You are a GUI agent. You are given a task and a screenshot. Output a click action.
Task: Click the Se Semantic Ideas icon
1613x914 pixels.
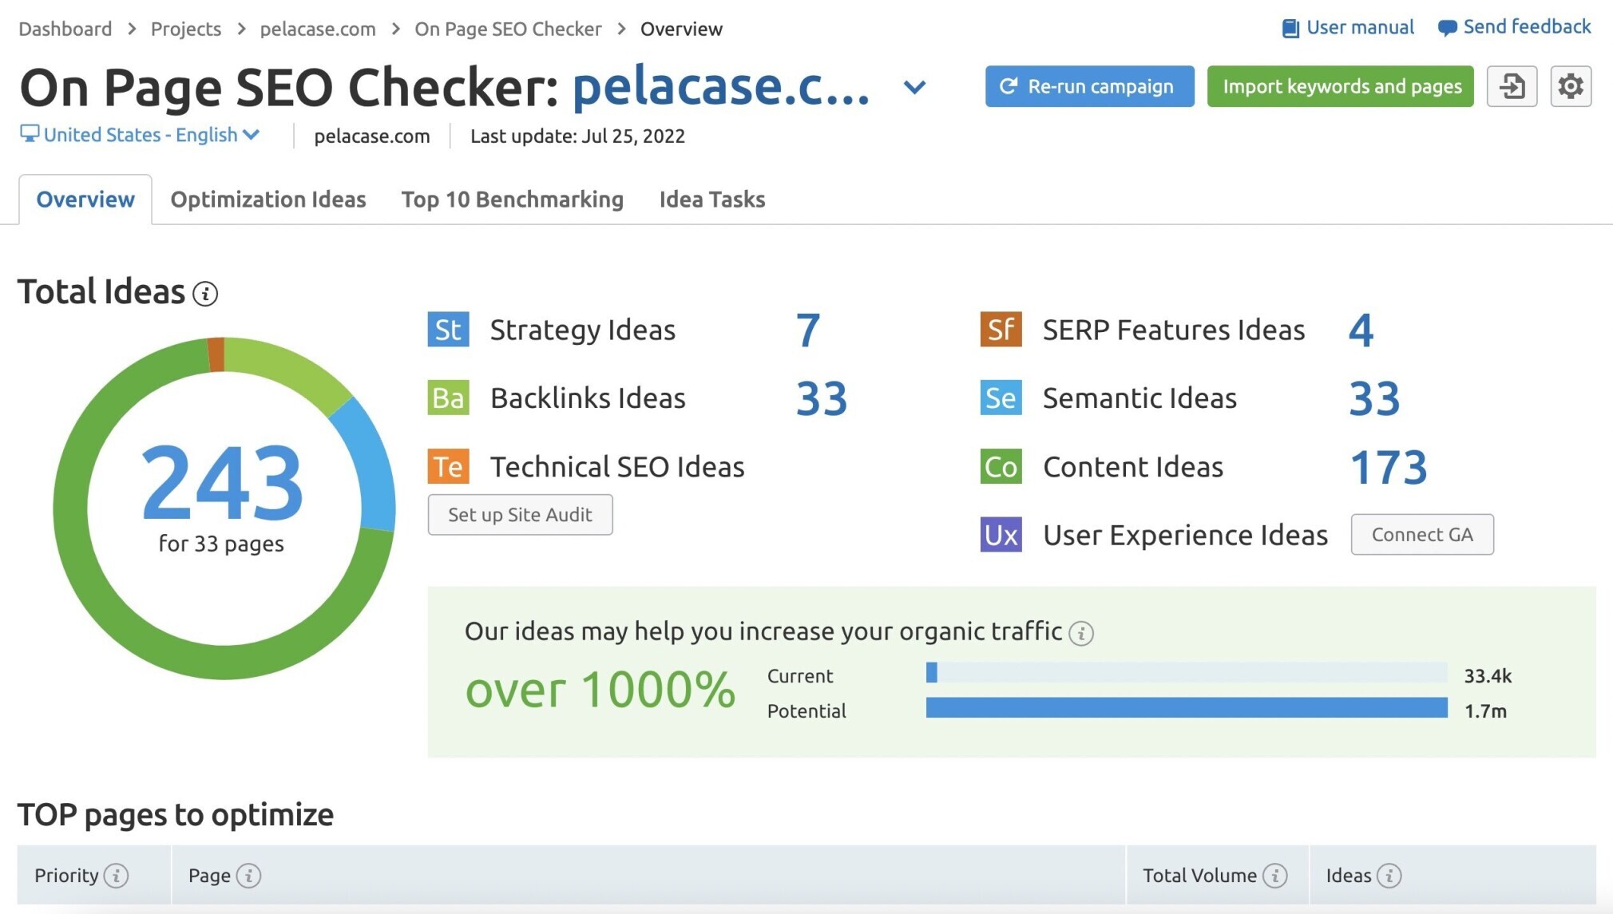[x=1001, y=398]
